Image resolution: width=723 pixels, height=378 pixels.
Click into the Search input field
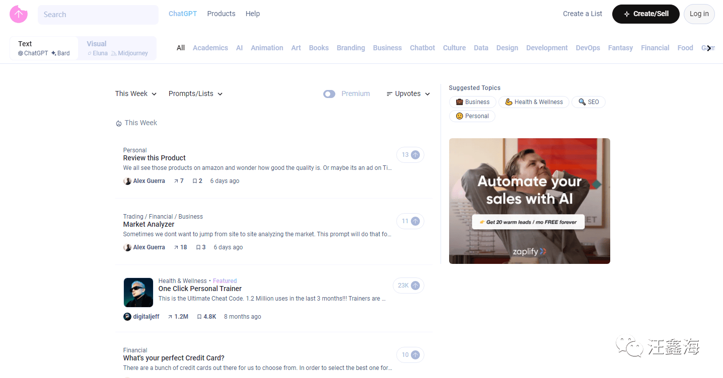click(x=98, y=15)
